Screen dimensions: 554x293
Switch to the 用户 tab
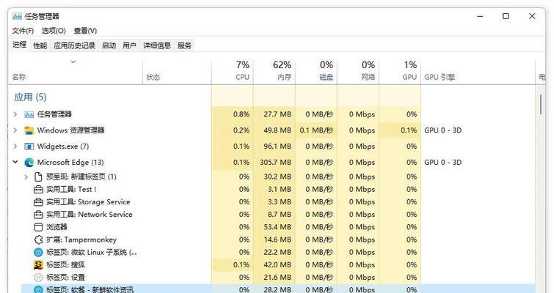click(129, 45)
